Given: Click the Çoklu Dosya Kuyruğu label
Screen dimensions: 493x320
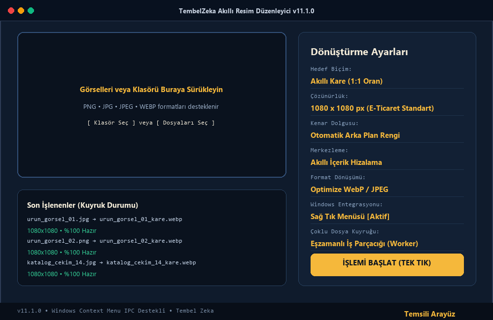Looking at the screenshot, I should click(x=345, y=231).
